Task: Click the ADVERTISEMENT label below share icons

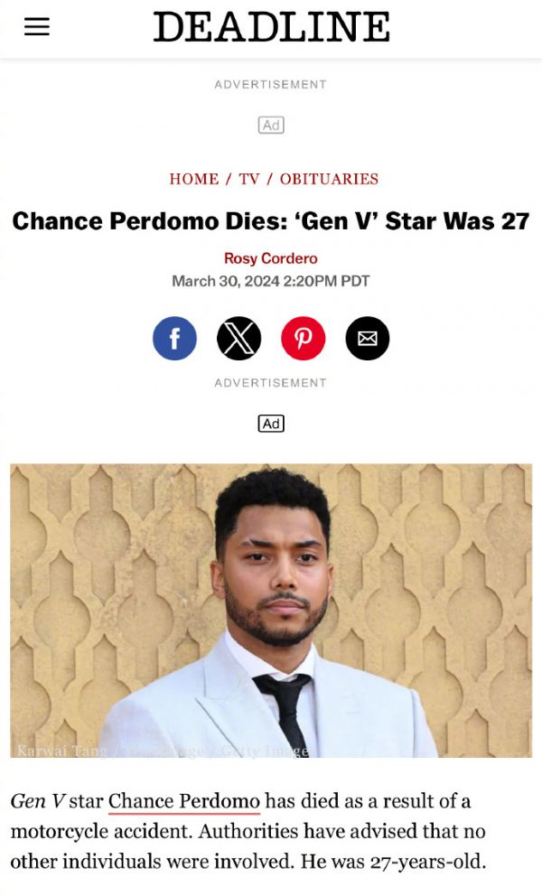Action: click(x=271, y=383)
